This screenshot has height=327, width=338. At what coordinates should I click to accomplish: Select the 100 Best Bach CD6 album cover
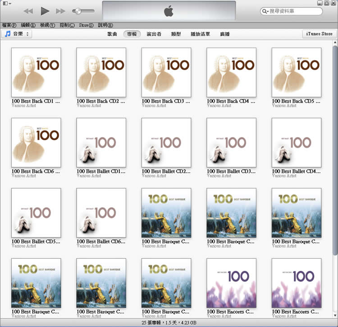(x=36, y=143)
